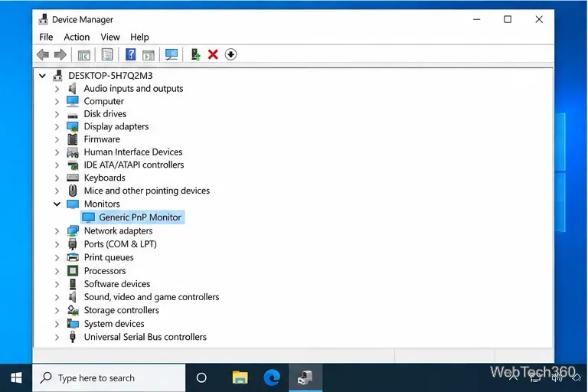Expand Human Interface Devices chevron
Screen dimensions: 588x392
(57, 152)
